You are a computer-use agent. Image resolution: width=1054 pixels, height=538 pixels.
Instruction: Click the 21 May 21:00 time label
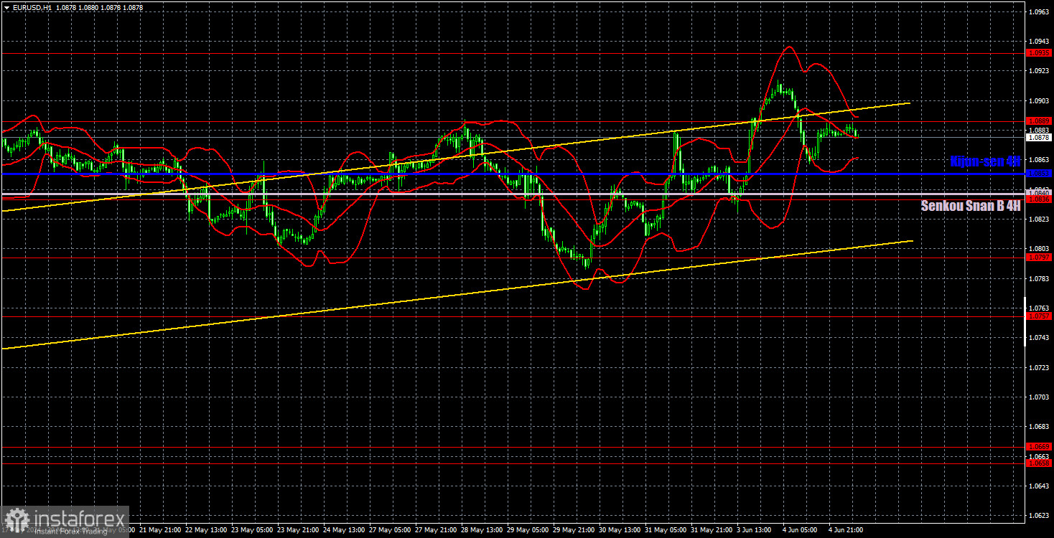(x=159, y=530)
